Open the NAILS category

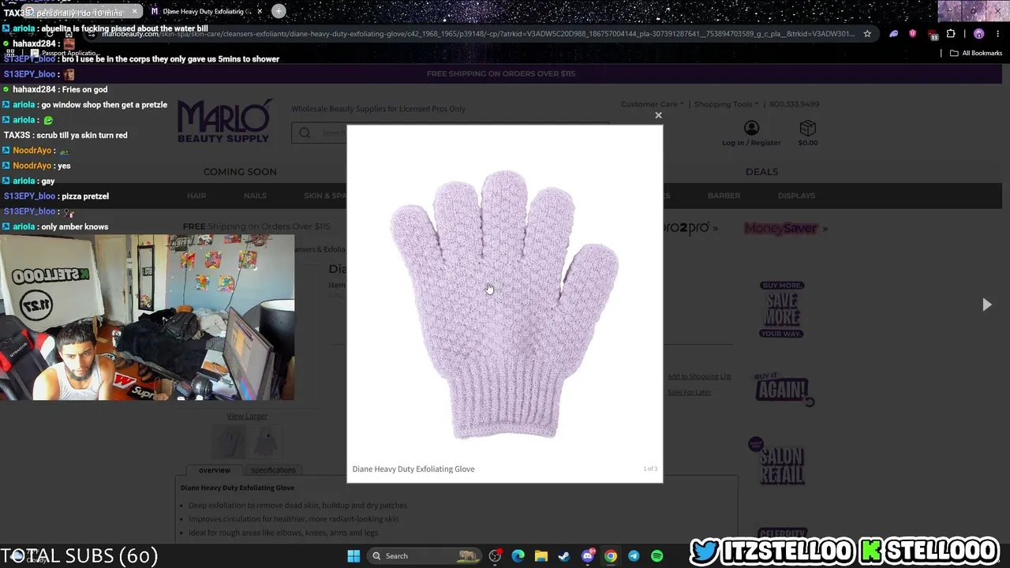point(255,196)
